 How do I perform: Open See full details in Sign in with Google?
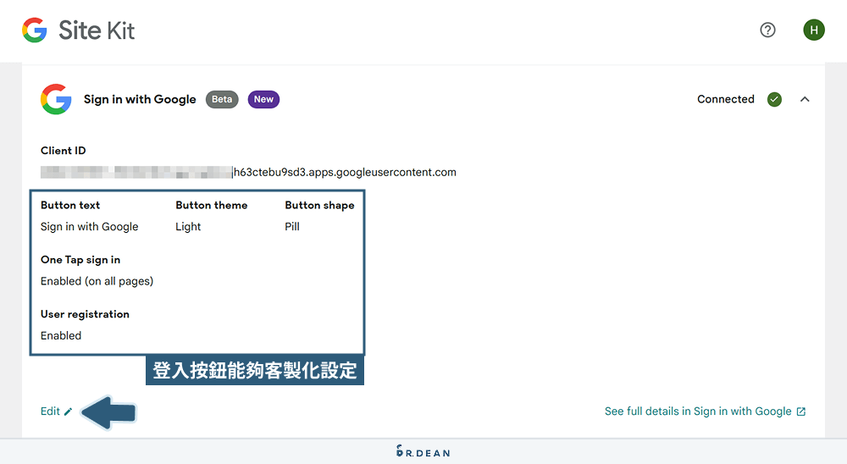click(705, 411)
